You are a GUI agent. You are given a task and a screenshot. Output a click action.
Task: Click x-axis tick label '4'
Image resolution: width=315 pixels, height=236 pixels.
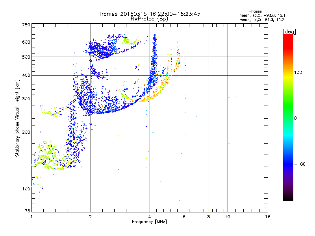pyautogui.click(x=150, y=217)
